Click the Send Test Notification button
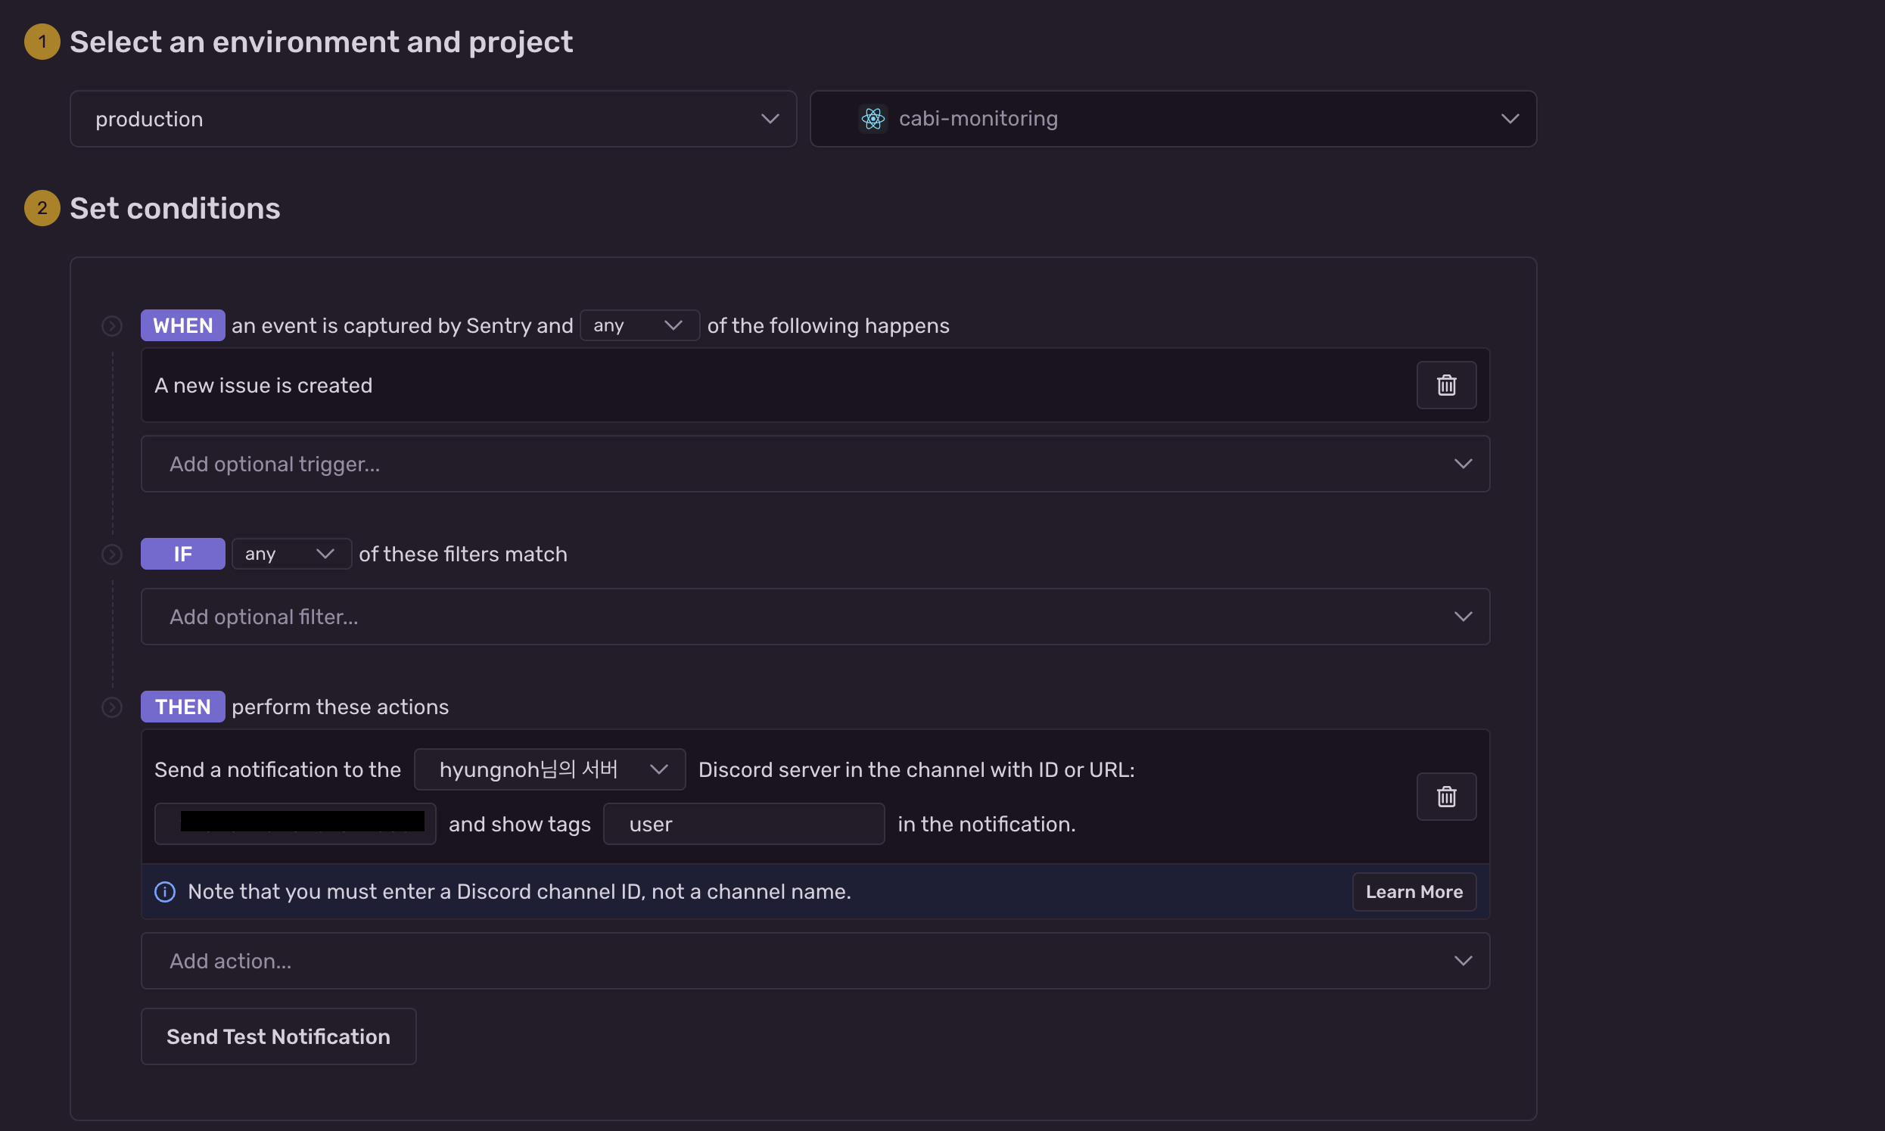Image resolution: width=1885 pixels, height=1131 pixels. 278,1036
